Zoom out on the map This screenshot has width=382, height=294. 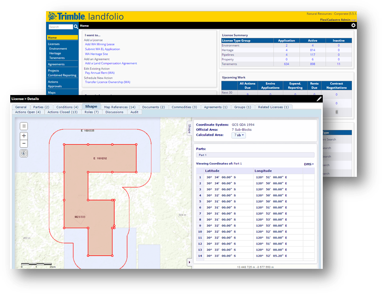tap(24, 144)
